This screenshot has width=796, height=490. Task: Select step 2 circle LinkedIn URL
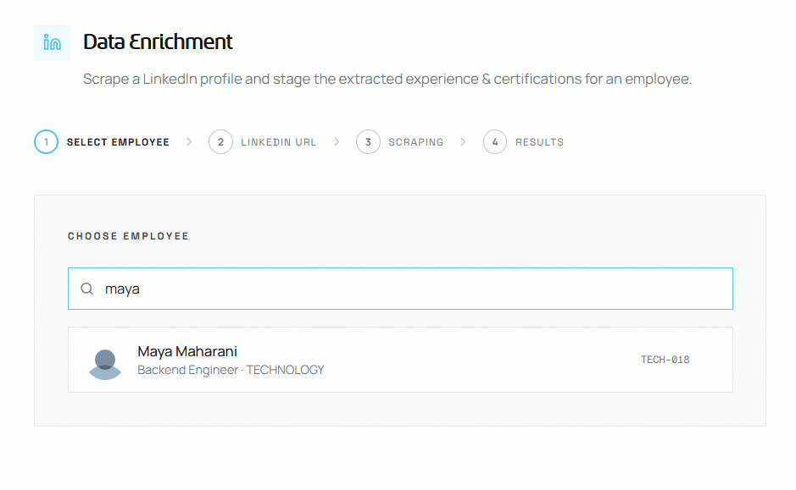click(221, 142)
